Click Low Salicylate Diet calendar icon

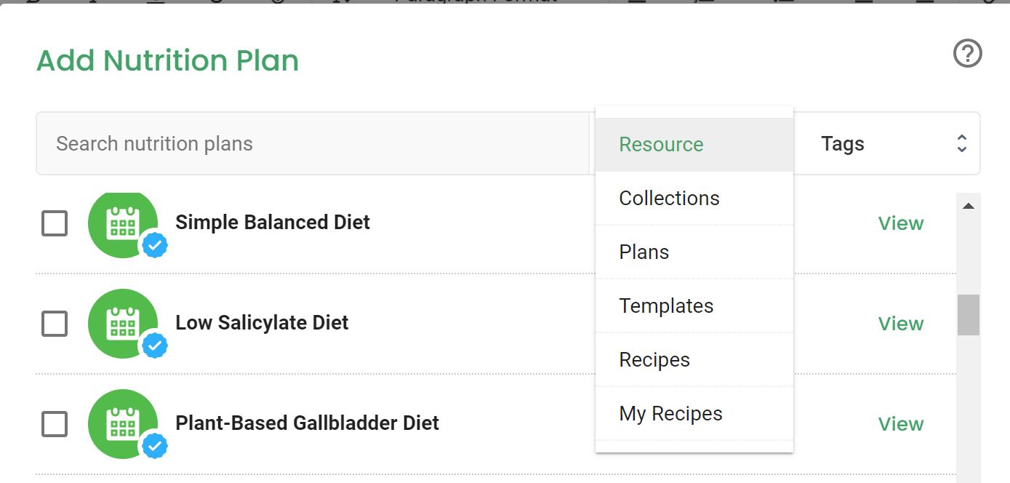[123, 323]
